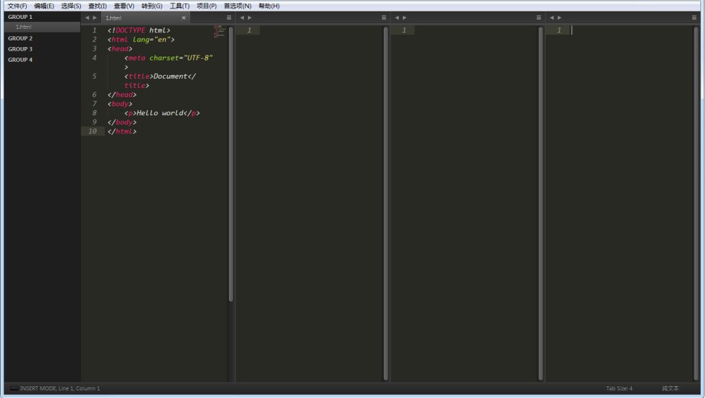The width and height of the screenshot is (705, 398).
Task: Open the 查找(I) menu
Action: tap(97, 6)
